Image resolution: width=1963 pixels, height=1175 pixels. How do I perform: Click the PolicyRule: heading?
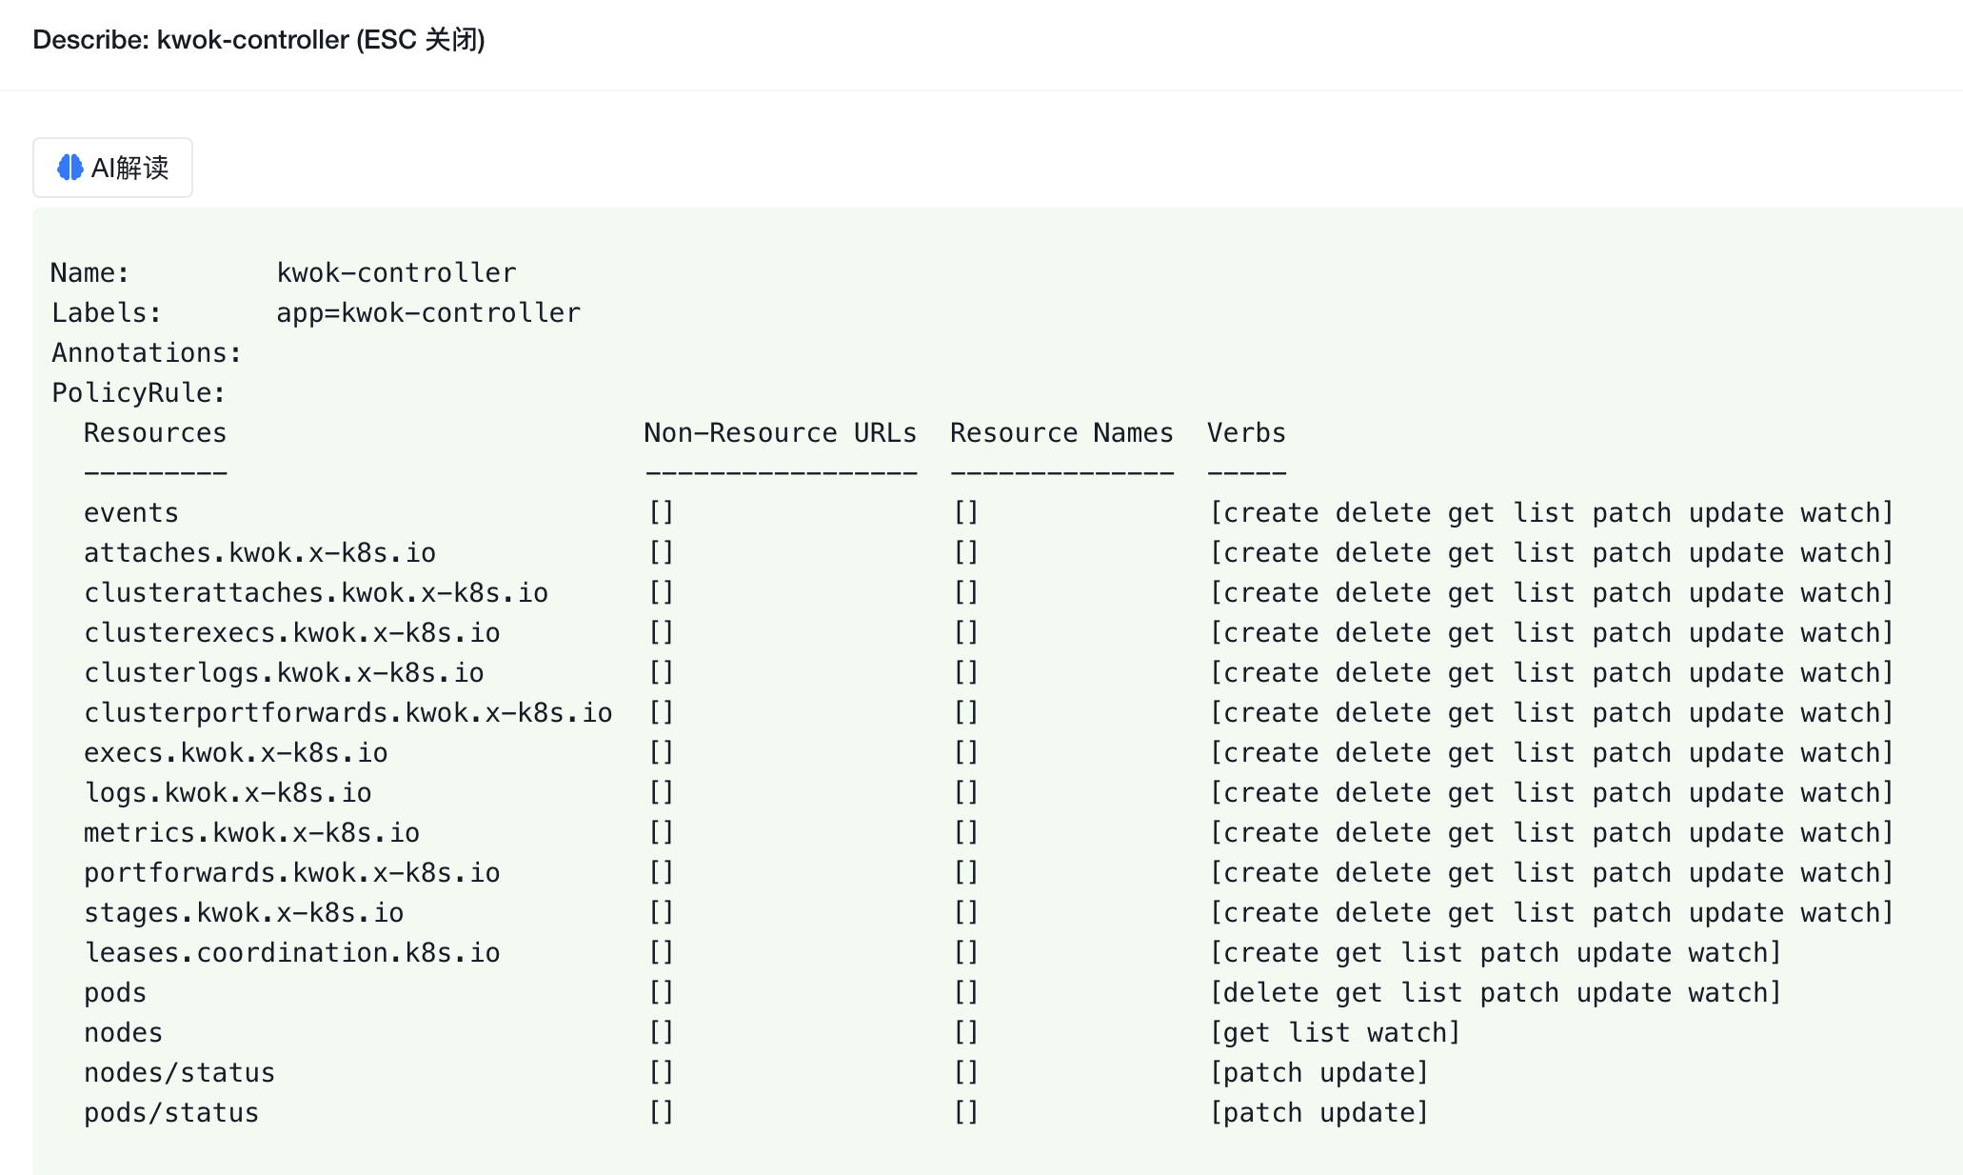[x=139, y=393]
